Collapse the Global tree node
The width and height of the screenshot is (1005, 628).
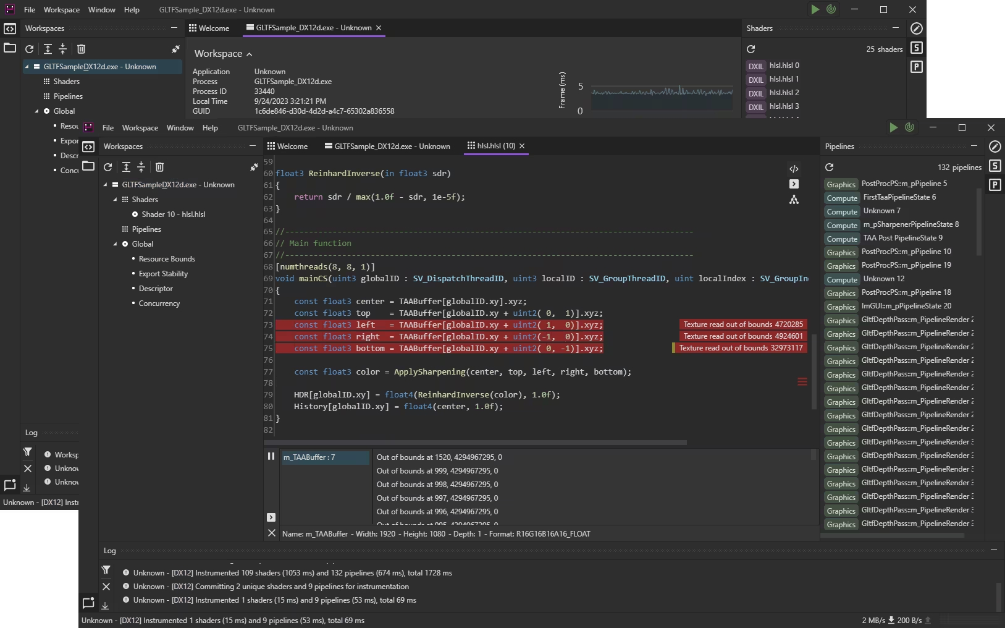115,244
